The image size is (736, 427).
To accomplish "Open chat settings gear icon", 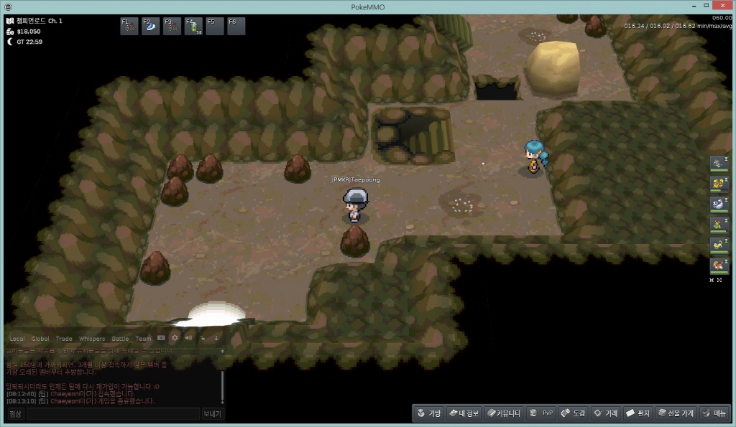I will (x=175, y=338).
